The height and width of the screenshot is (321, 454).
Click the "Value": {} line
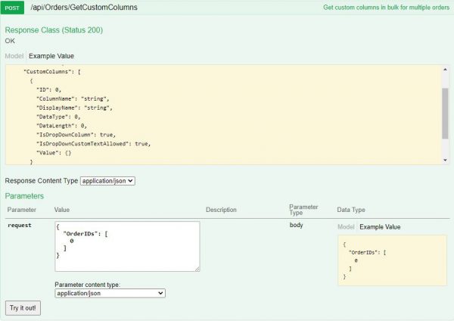54,153
